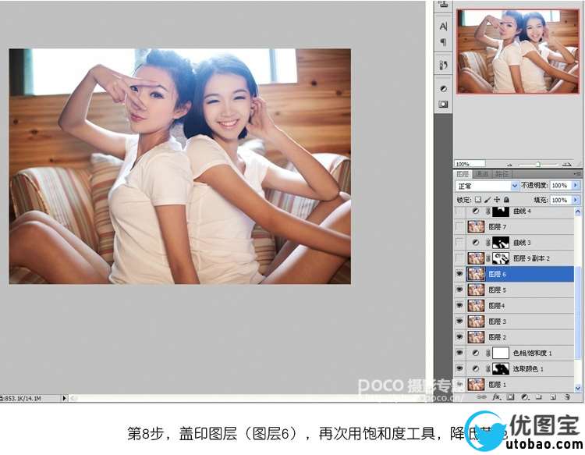Open the fx layer style menu

[496, 397]
